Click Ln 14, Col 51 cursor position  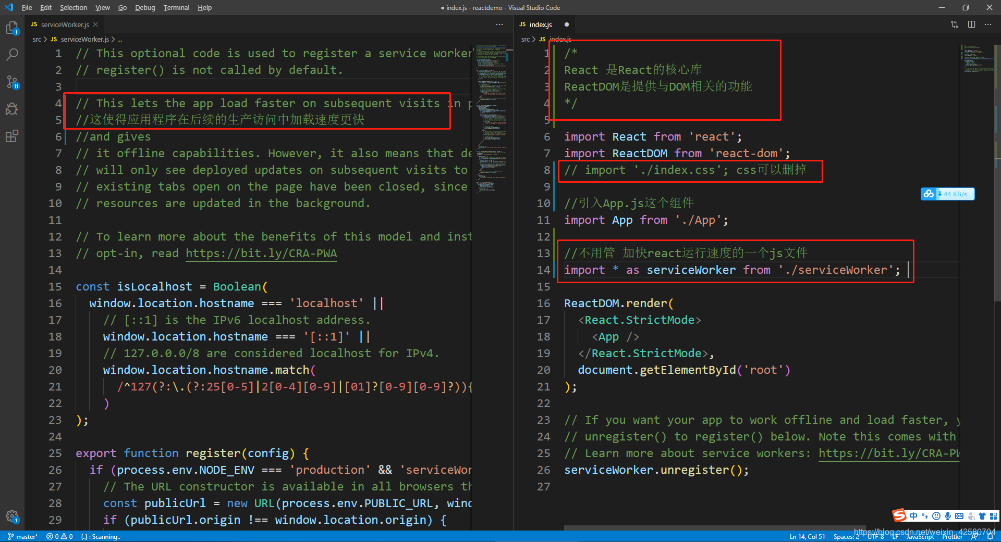[807, 536]
